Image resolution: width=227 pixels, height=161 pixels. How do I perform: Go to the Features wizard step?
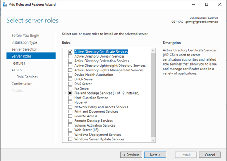tap(18, 63)
